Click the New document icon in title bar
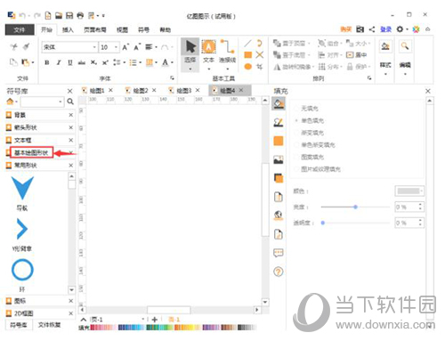This screenshot has width=445, height=341. 48,15
